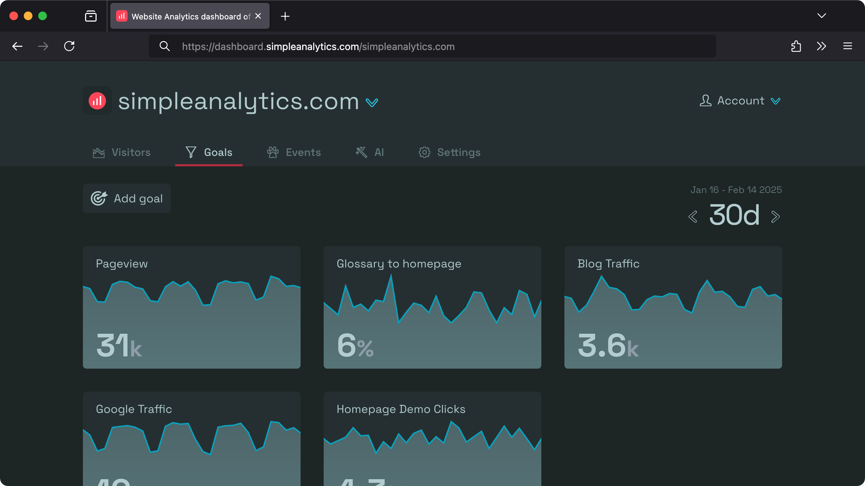Image resolution: width=865 pixels, height=486 pixels.
Task: Expand the tab list dropdown arrow
Action: click(822, 16)
